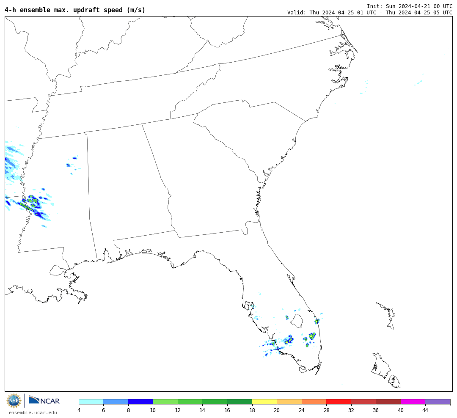Viewport: 457px width, 418px height.
Task: Click the colorbar label '18'
Action: point(252,410)
